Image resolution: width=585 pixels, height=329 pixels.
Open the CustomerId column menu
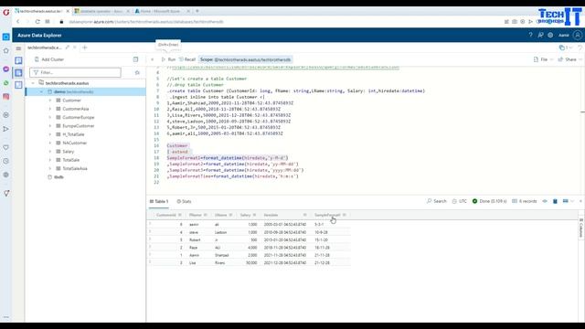point(180,215)
